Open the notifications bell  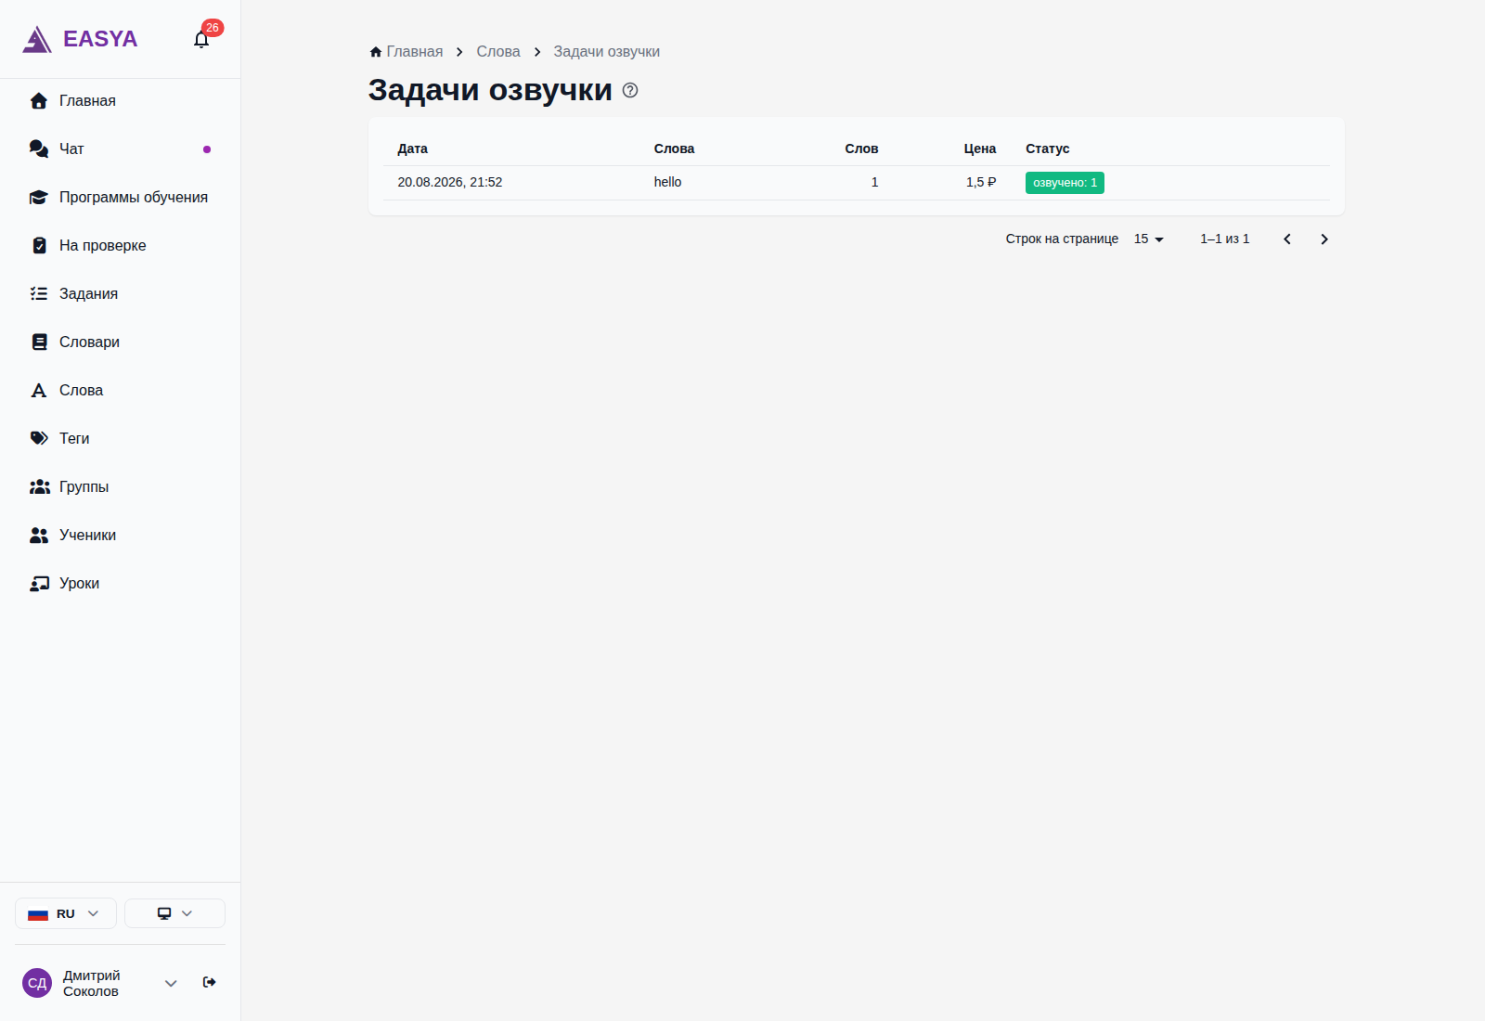pos(201,39)
